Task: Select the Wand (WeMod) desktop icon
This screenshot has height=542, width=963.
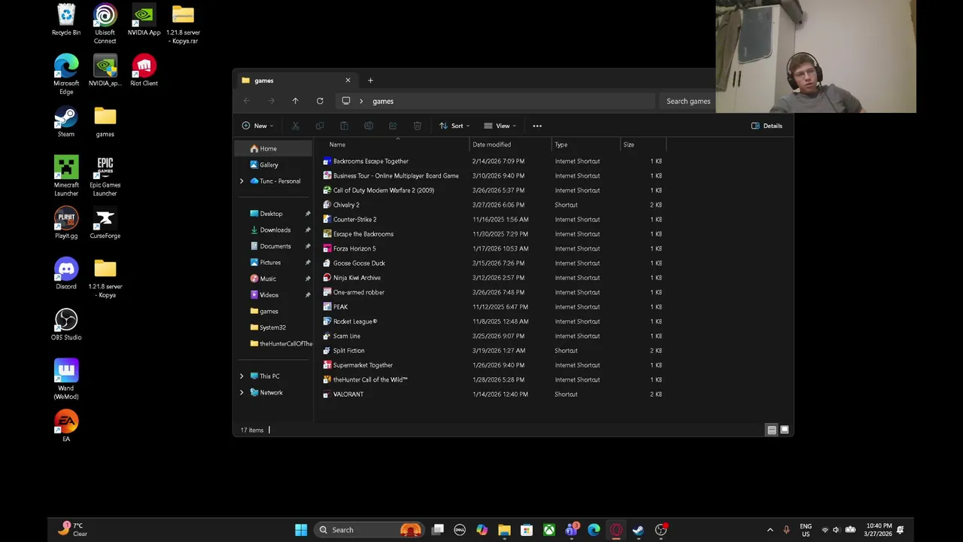Action: 66,380
